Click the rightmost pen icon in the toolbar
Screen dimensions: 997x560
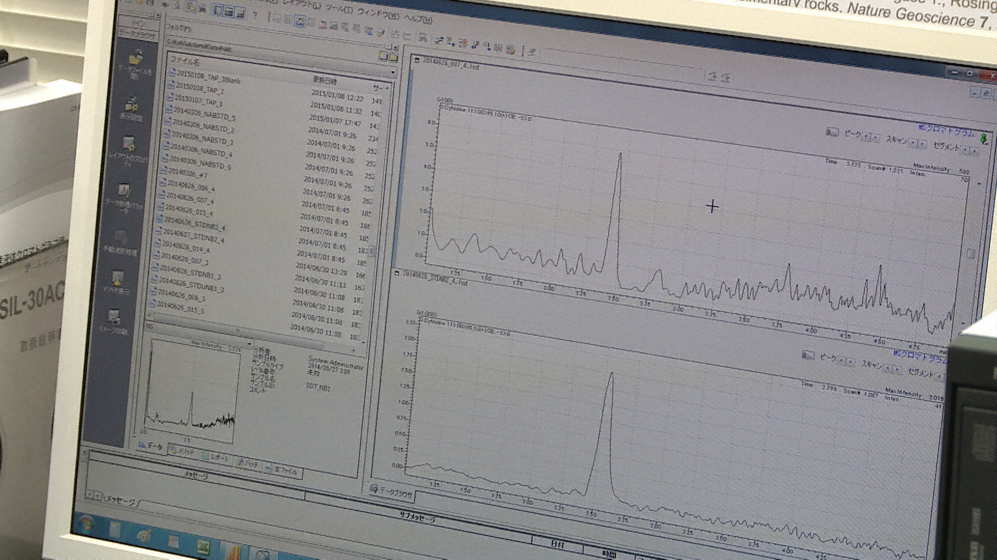[531, 51]
